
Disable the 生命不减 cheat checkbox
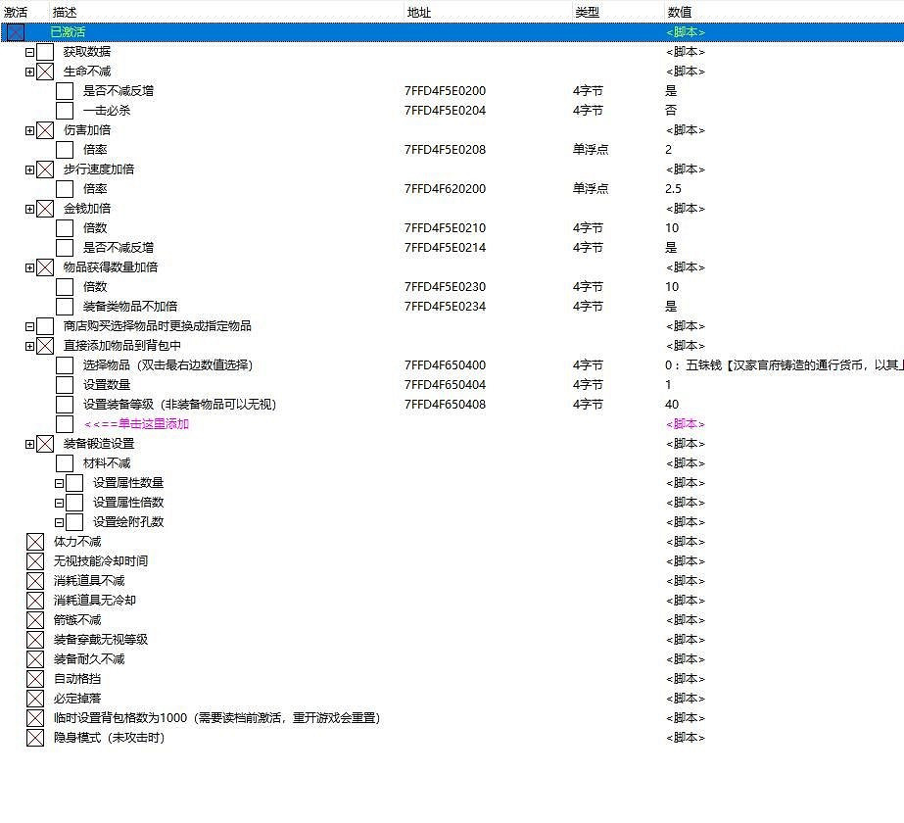(x=45, y=72)
